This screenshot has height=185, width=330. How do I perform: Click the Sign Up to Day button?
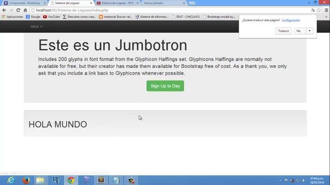[165, 86]
